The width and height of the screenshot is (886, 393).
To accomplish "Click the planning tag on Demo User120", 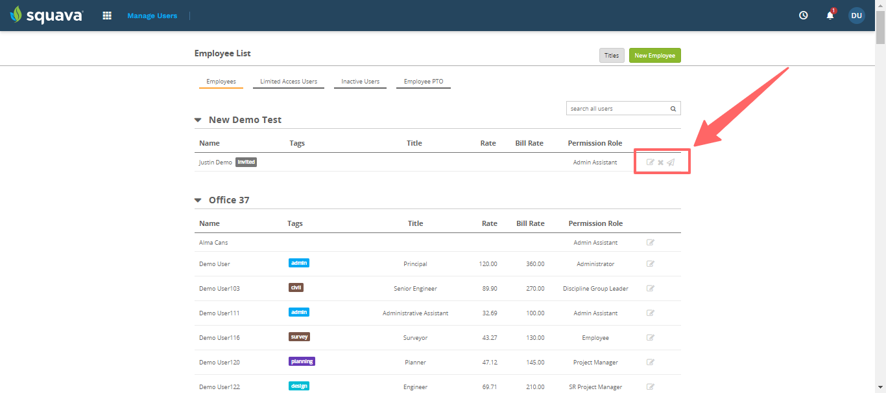I will 302,361.
